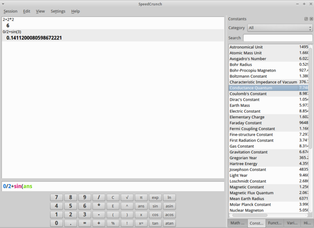
Task: Select the Constants tab
Action: pyautogui.click(x=256, y=223)
